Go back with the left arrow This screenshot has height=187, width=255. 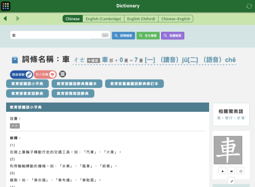pos(5,18)
